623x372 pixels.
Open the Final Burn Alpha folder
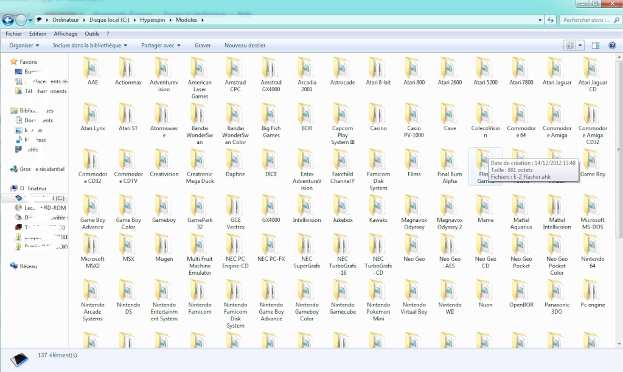click(x=450, y=167)
